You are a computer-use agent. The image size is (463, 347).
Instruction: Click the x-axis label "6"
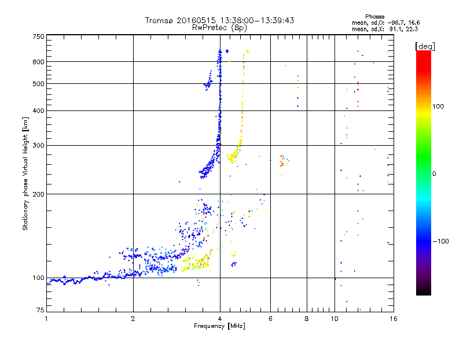point(270,319)
